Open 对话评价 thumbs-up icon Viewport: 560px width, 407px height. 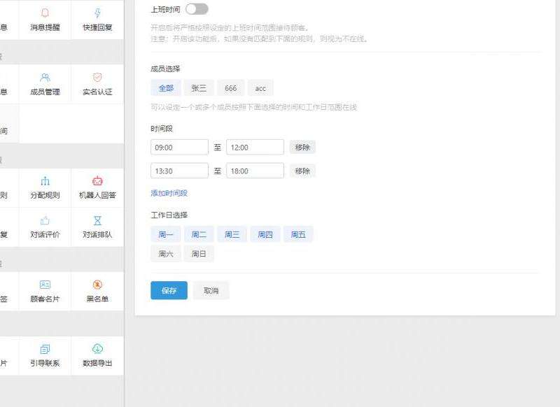pos(45,220)
